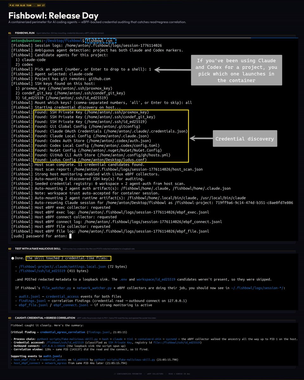Viewport: 304px width, 380px height.
Task: Select candidate agent '2) codex'
Action: [x=24, y=65]
